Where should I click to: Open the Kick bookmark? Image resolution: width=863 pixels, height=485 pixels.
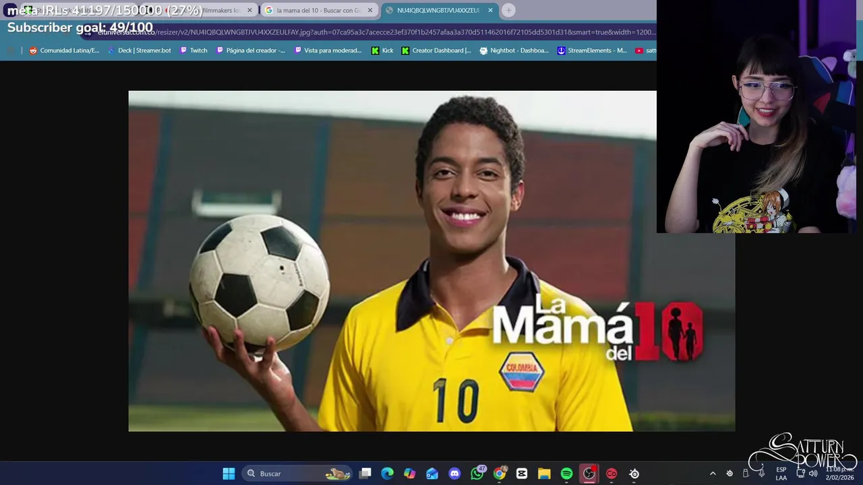382,51
